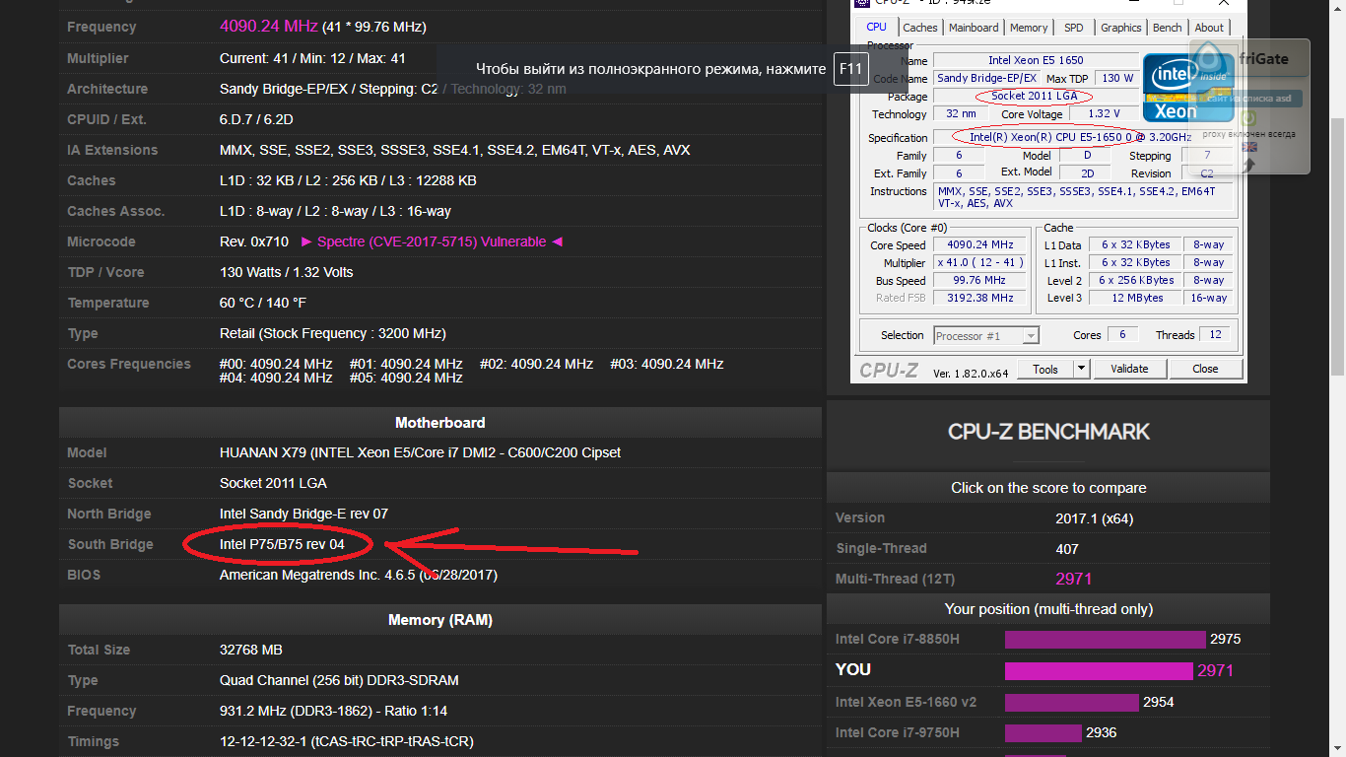Switch to the SPD tab in CPU-Z
The height and width of the screenshot is (757, 1346).
(1074, 28)
